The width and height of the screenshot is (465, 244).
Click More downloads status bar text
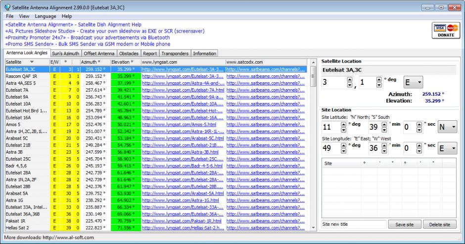pyautogui.click(x=49, y=238)
